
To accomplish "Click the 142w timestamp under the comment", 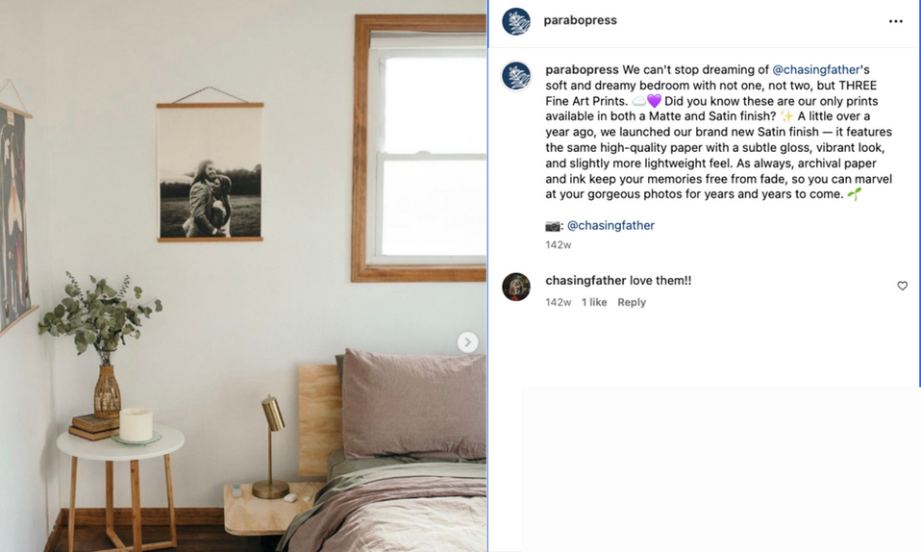I will [x=558, y=302].
